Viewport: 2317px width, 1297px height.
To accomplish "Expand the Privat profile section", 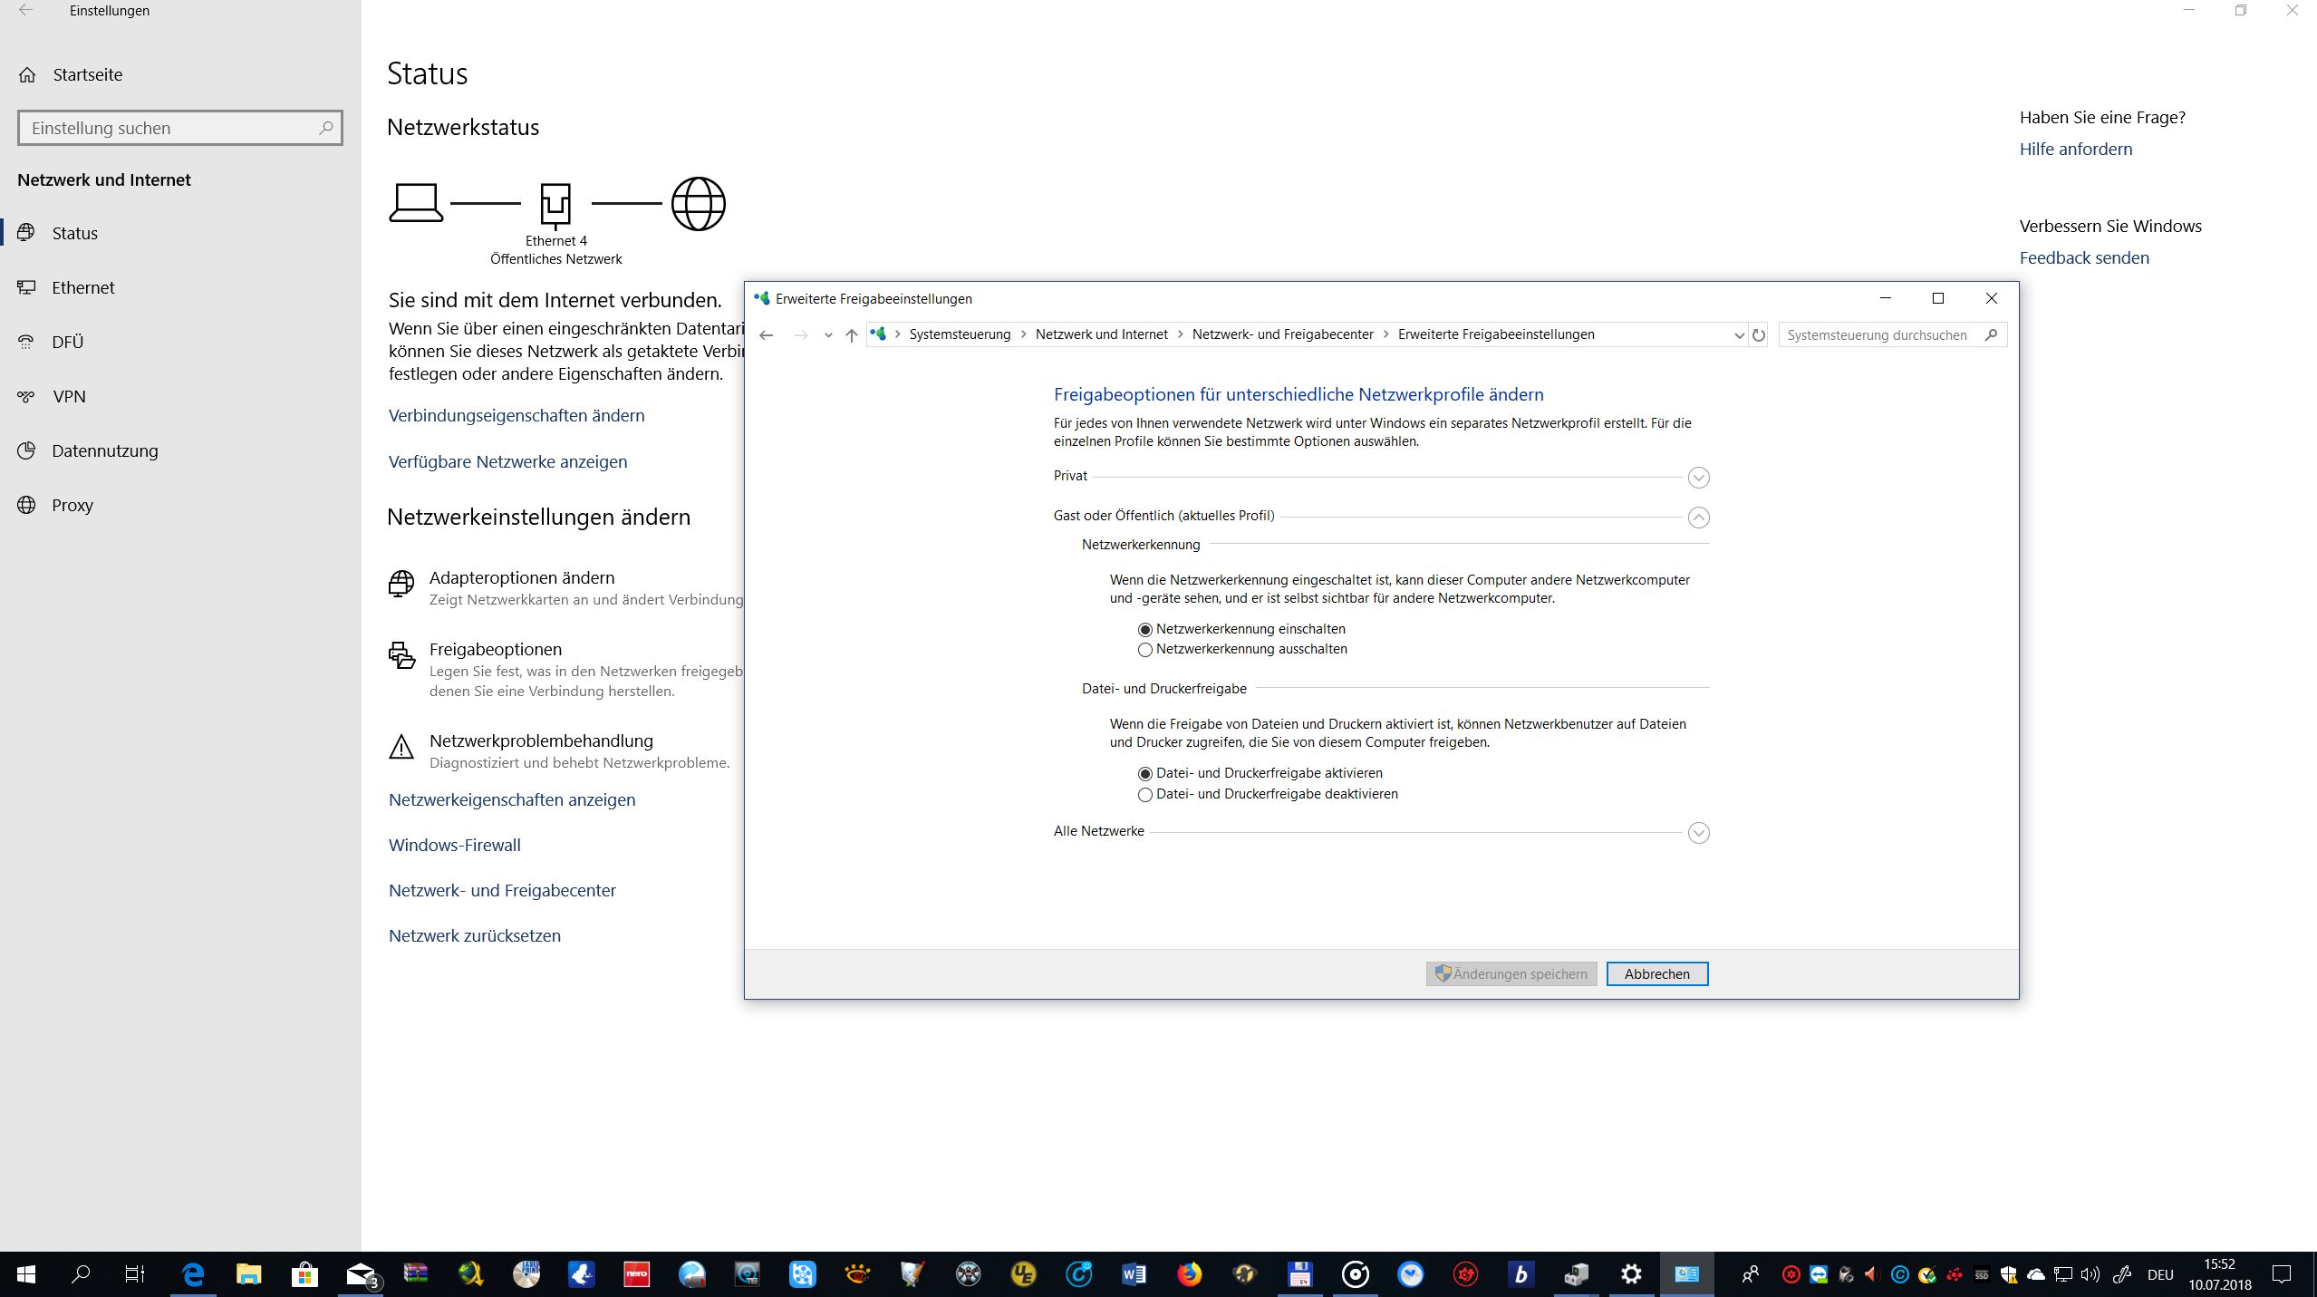I will coord(1698,478).
